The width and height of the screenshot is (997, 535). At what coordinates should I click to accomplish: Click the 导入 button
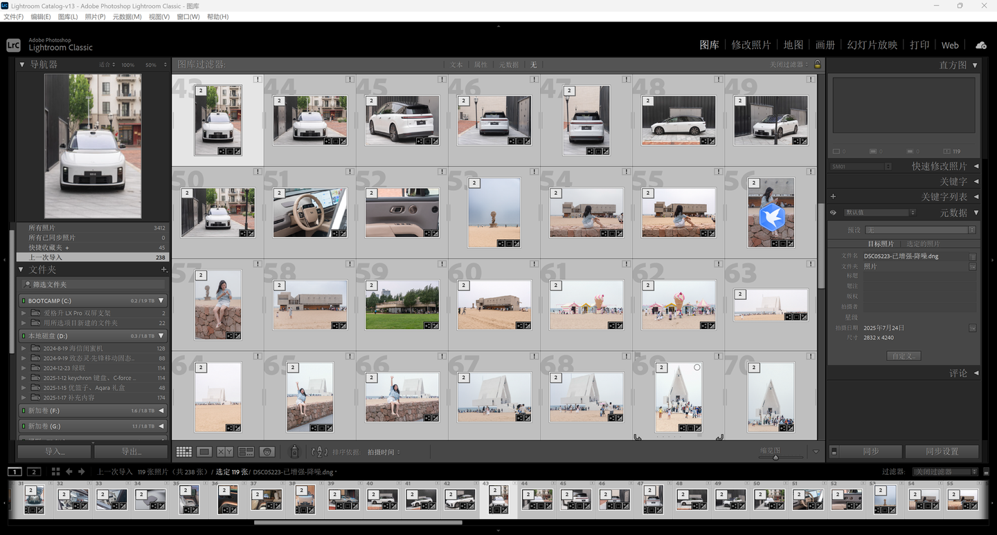pyautogui.click(x=54, y=451)
